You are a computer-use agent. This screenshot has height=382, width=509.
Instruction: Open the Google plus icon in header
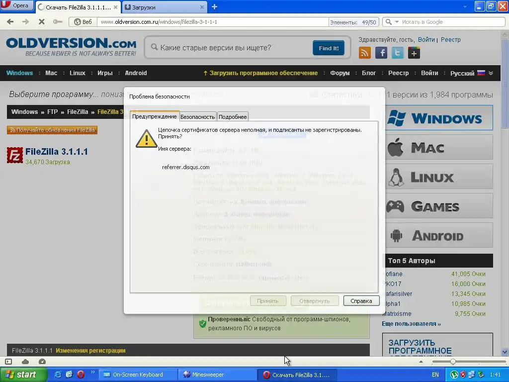click(x=414, y=53)
